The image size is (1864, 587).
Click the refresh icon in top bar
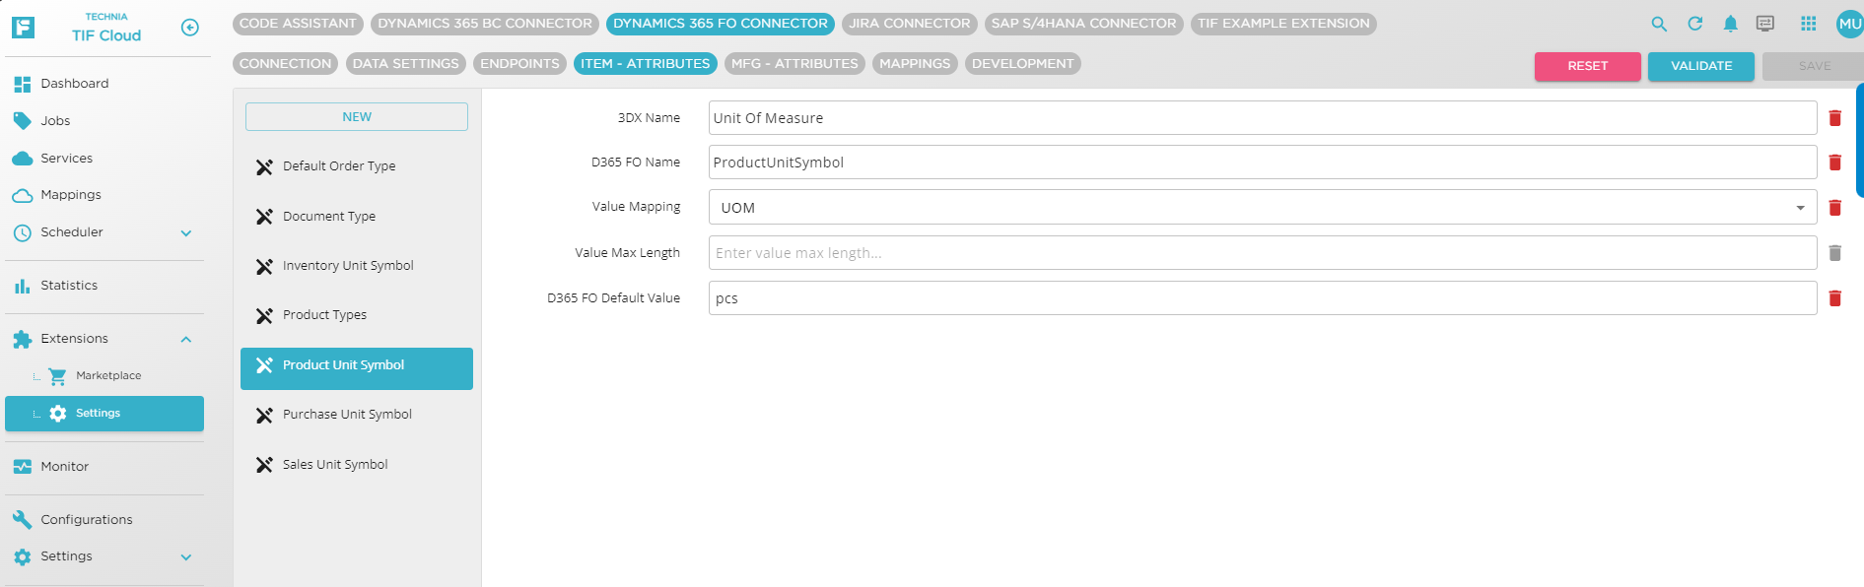[x=1694, y=25]
